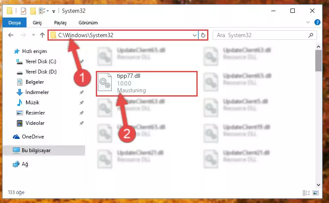
Task: Select Bu bilgisayar in navigation pane
Action: (x=36, y=150)
